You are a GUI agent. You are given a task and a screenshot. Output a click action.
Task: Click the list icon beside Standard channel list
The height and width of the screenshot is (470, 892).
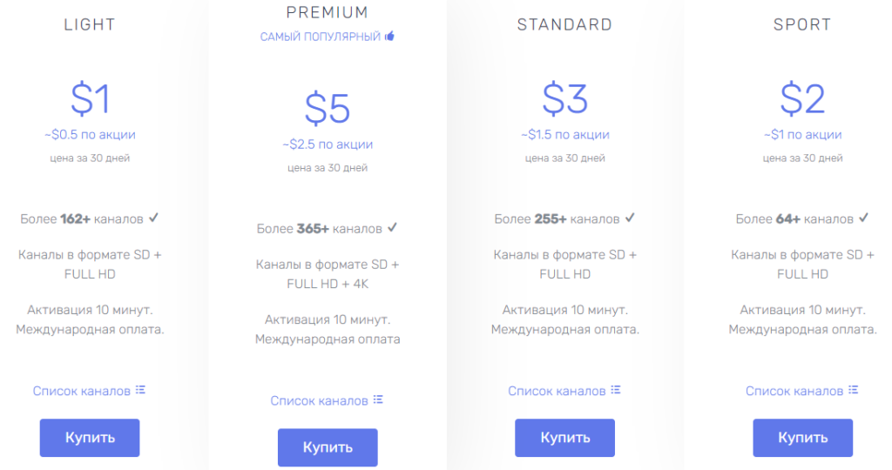pos(616,390)
